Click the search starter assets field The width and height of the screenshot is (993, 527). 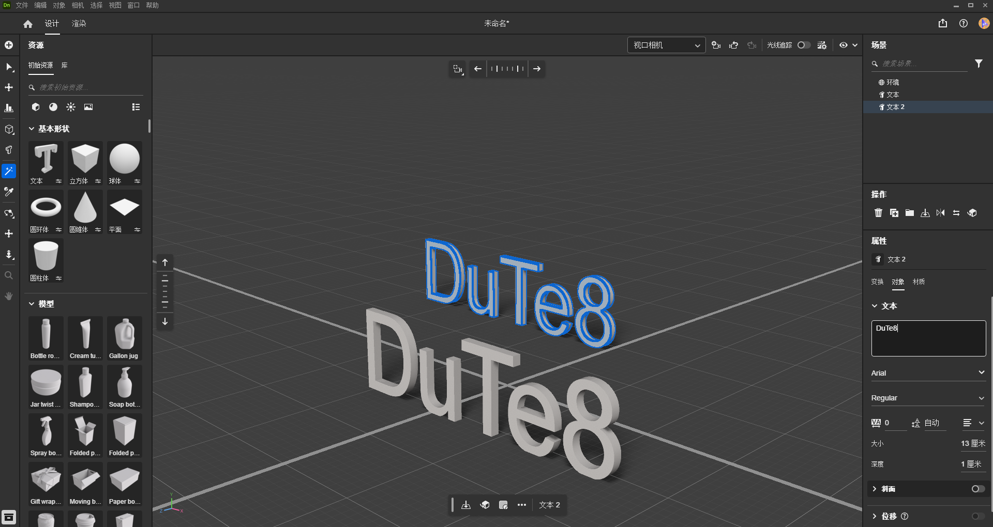pos(85,87)
